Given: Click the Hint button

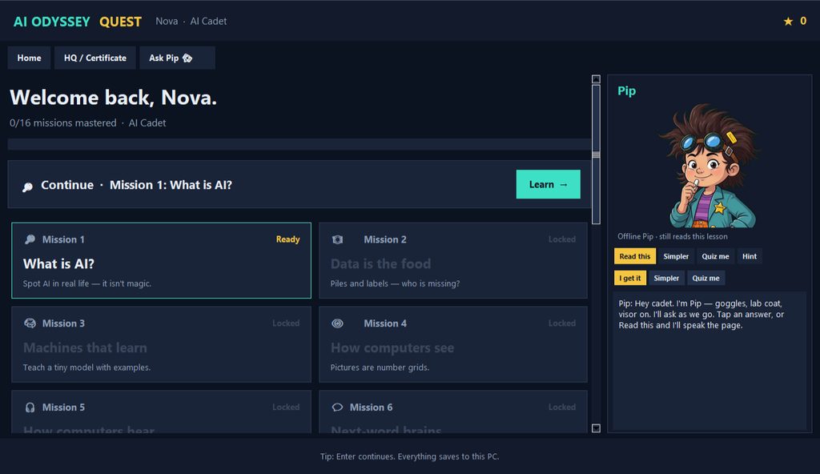Looking at the screenshot, I should coord(750,256).
